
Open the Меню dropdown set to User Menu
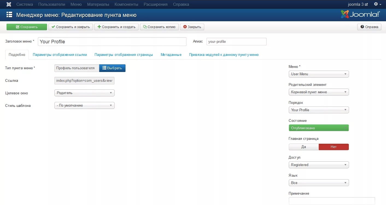[x=318, y=74]
